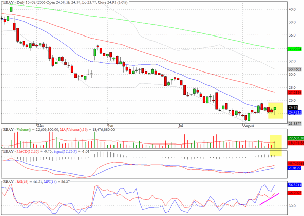Click the RSI(15) = 46.21 legend text

point(29,182)
